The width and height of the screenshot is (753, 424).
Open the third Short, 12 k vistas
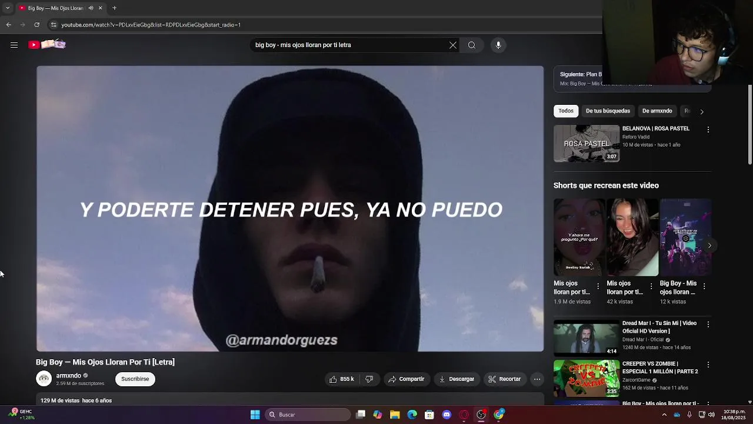[x=685, y=237]
